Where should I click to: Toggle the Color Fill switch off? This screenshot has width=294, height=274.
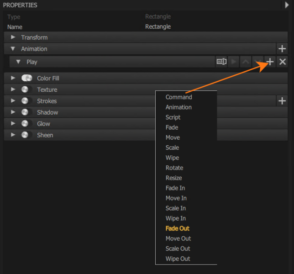coord(27,78)
